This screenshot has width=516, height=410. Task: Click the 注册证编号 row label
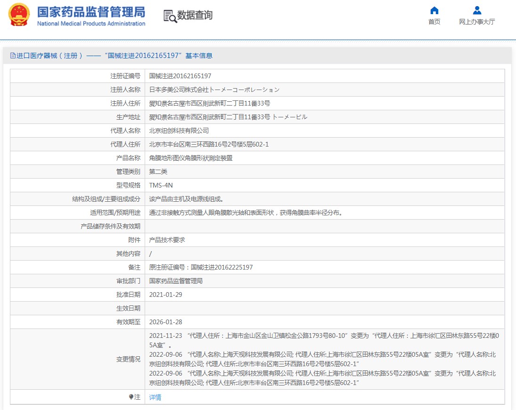(125, 76)
